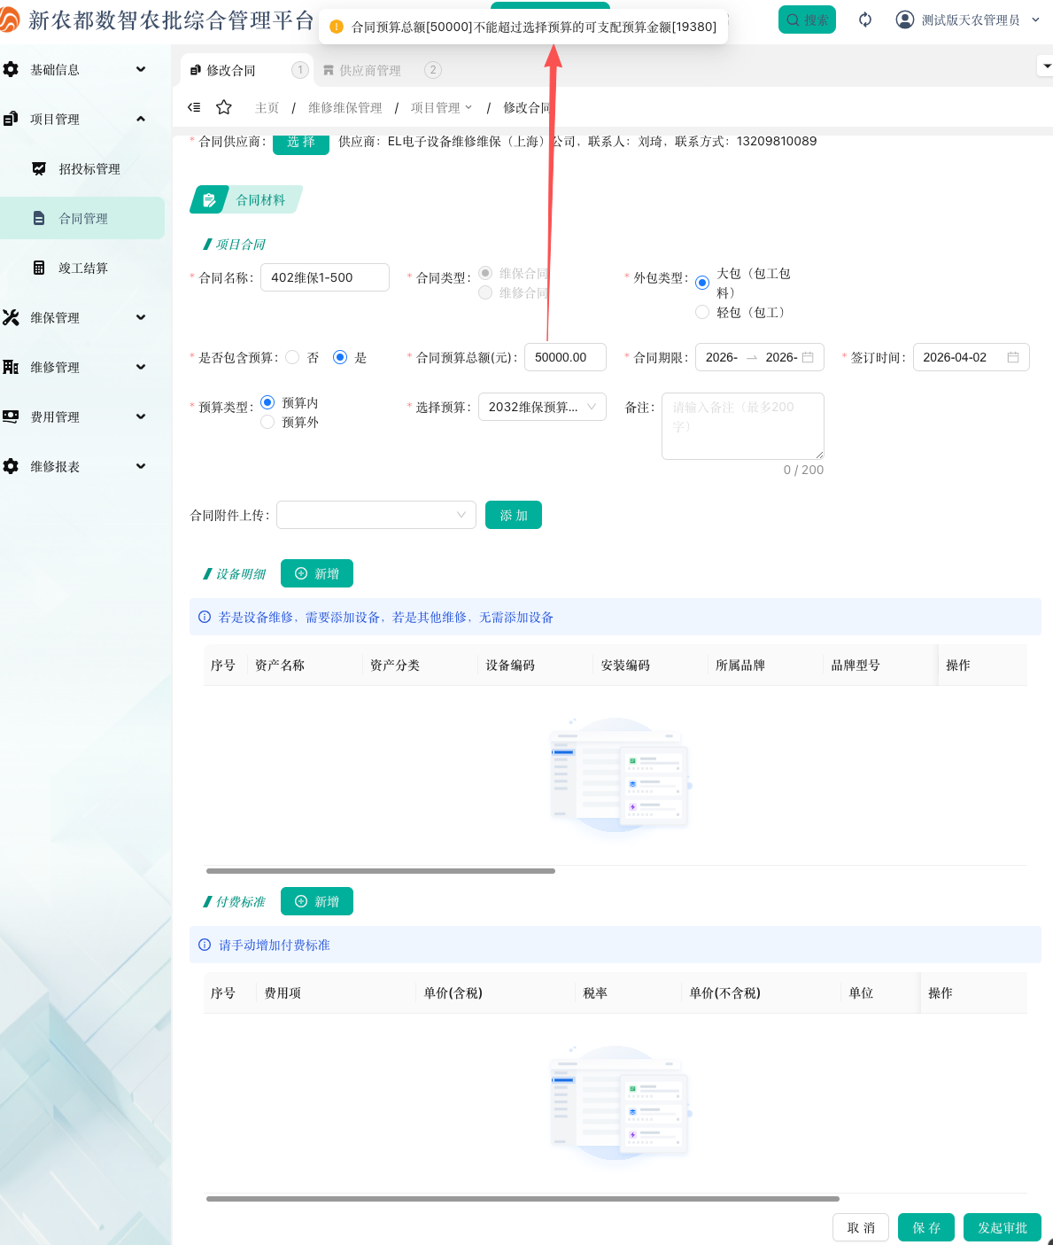The image size is (1053, 1245).
Task: Click the 供应商管理 tab icon
Action: pos(329,70)
